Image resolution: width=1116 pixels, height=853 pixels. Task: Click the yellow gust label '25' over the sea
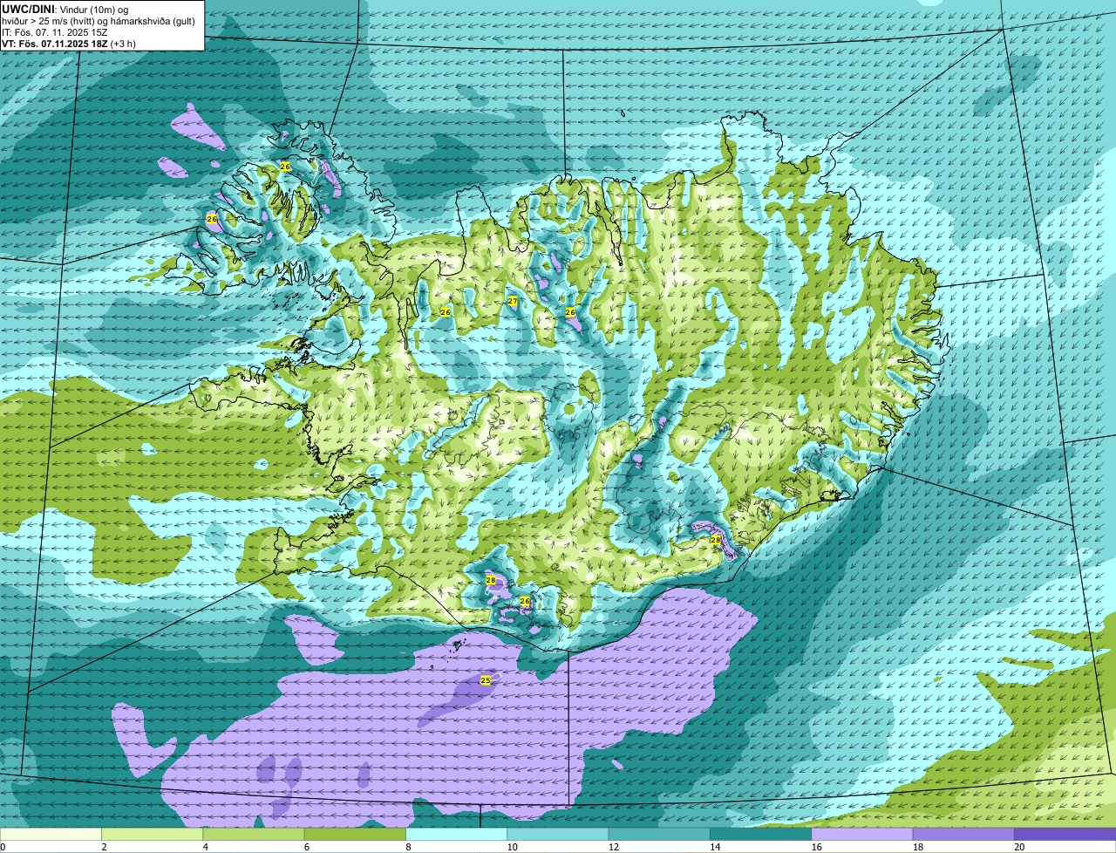486,679
